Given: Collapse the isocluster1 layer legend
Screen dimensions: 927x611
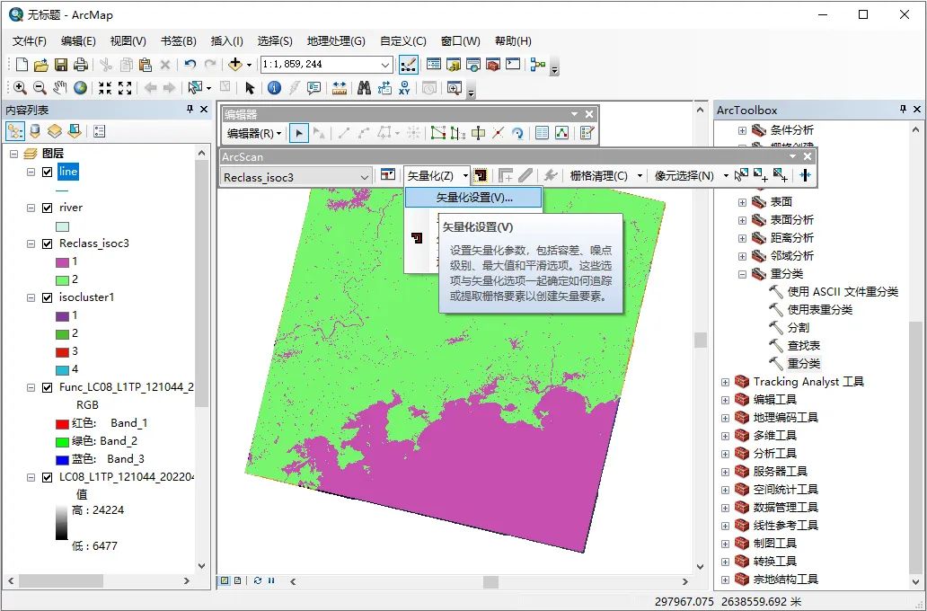Looking at the screenshot, I should tap(31, 297).
